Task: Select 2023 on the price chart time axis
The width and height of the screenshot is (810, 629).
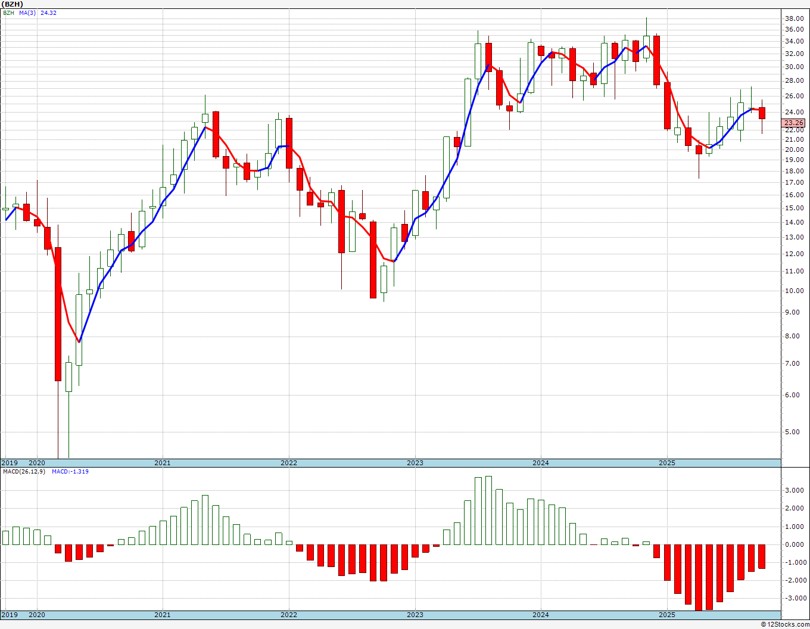Action: click(x=415, y=463)
